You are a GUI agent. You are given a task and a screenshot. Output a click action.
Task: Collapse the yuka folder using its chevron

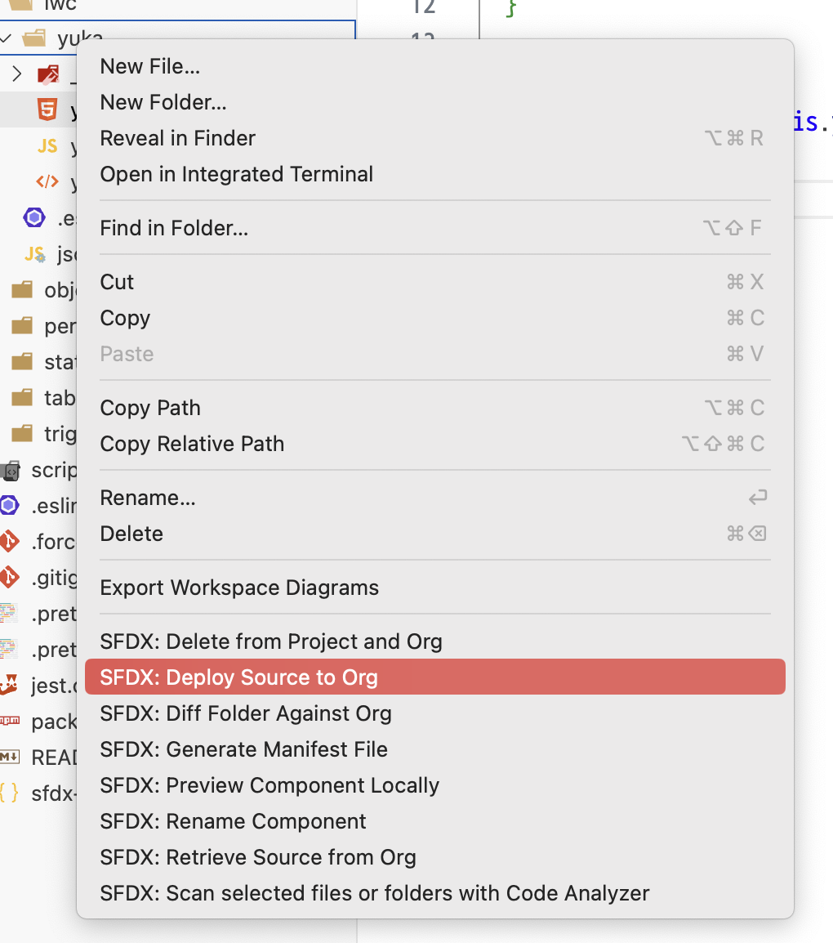[7, 38]
